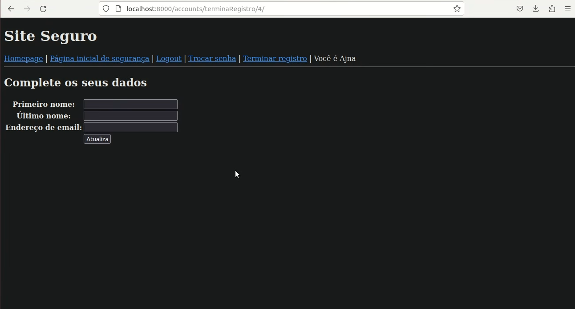This screenshot has width=575, height=309.
Task: Click the back navigation arrow
Action: click(11, 8)
